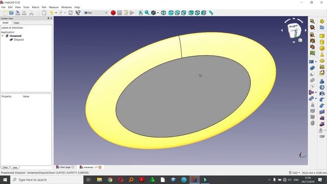Open the workbench selector combo box

(96, 13)
